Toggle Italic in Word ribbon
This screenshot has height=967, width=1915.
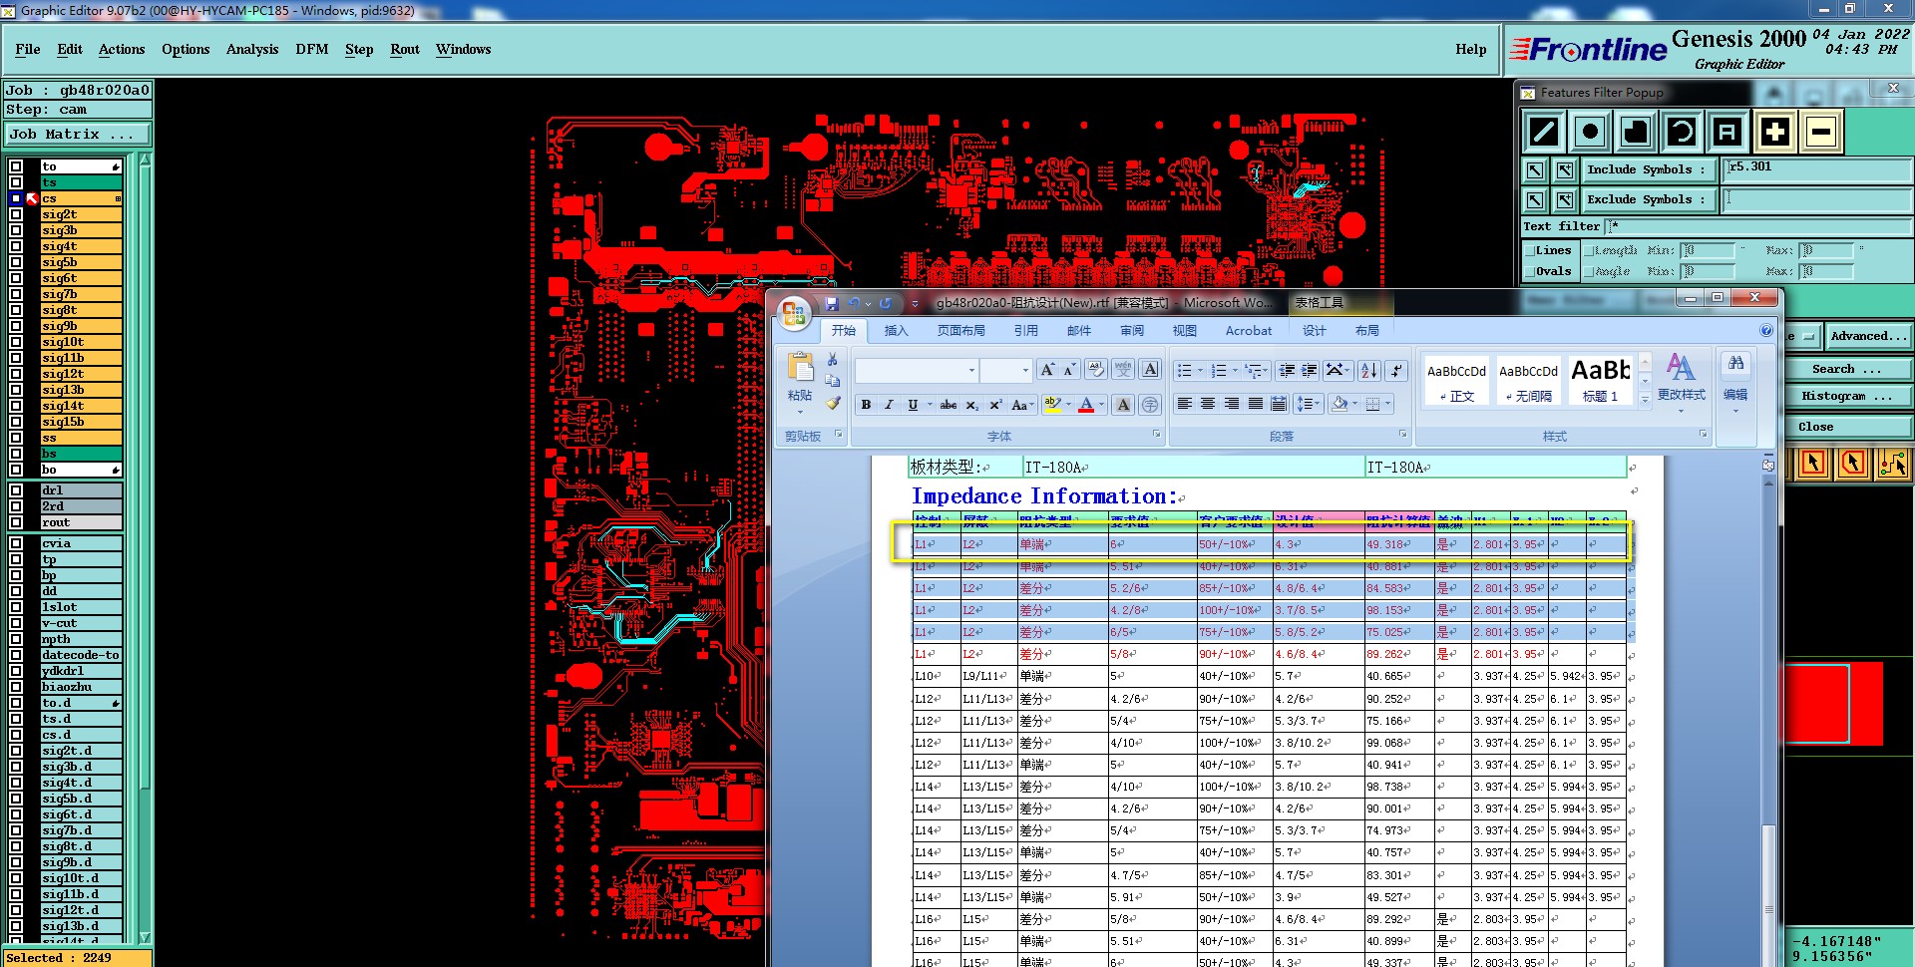click(889, 405)
